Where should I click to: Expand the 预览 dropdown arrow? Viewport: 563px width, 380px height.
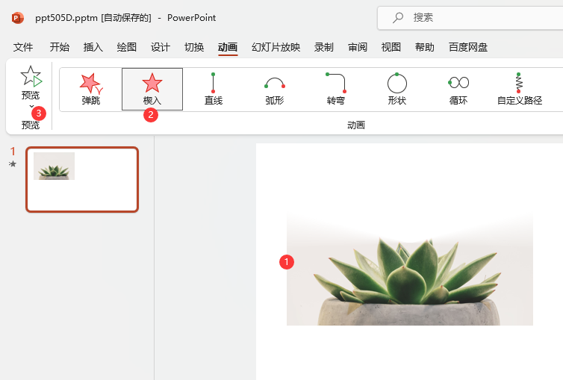click(x=31, y=106)
